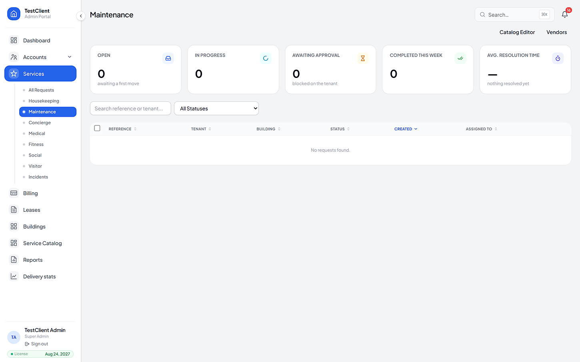
Task: Sort by Created column
Action: (406, 129)
